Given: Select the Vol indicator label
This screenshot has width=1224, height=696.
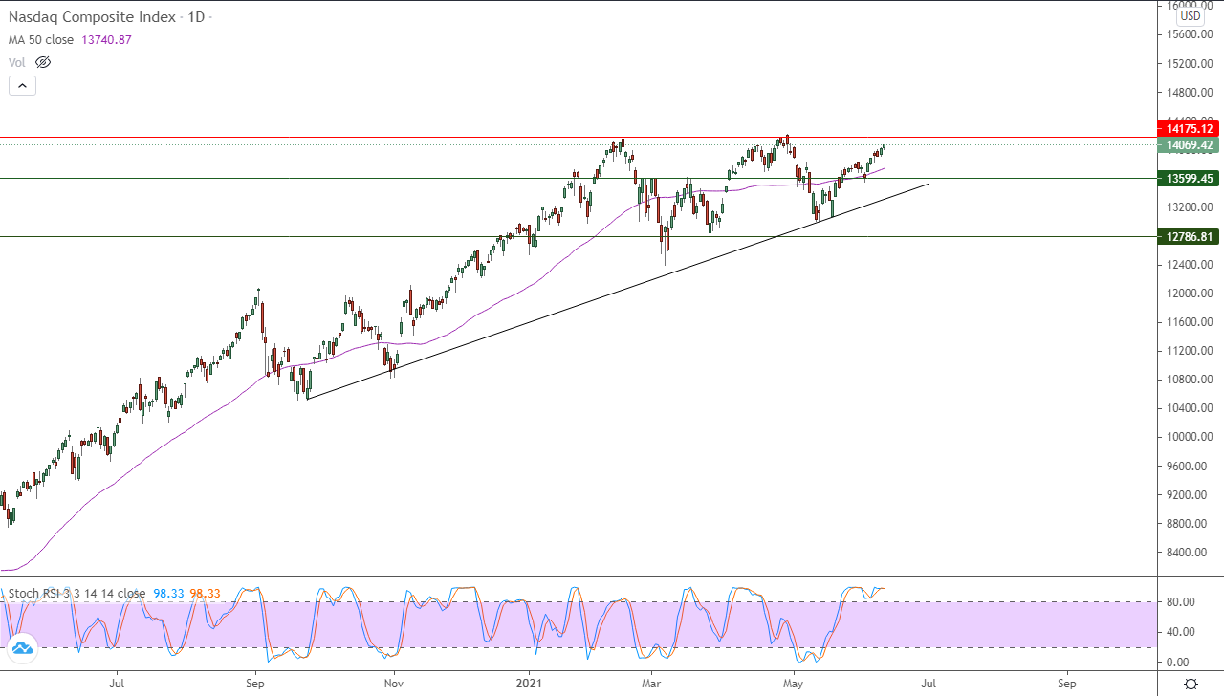Looking at the screenshot, I should click(x=17, y=62).
